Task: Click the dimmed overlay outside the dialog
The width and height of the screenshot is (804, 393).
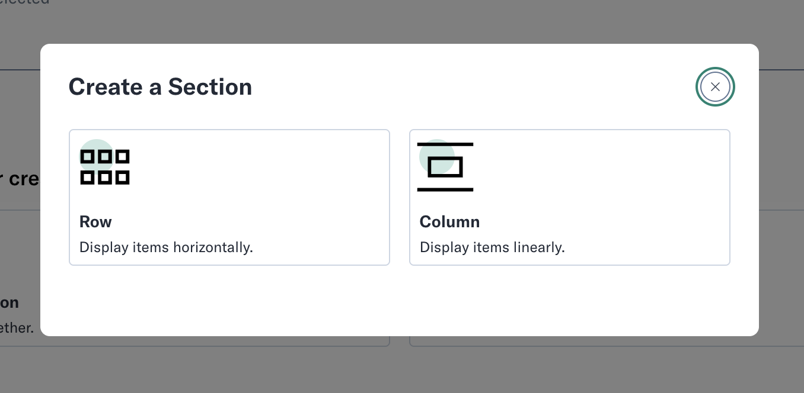Action: 402,367
